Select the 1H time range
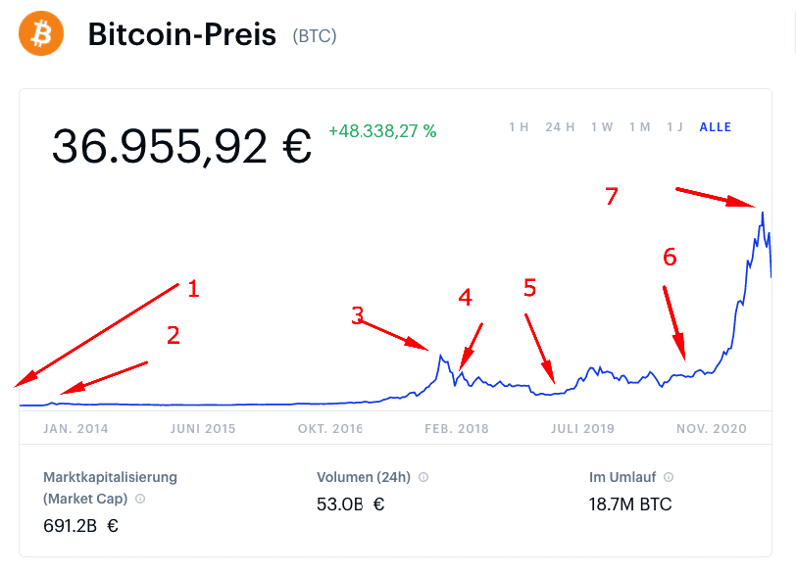Viewport: 796px width, 575px height. pos(519,127)
